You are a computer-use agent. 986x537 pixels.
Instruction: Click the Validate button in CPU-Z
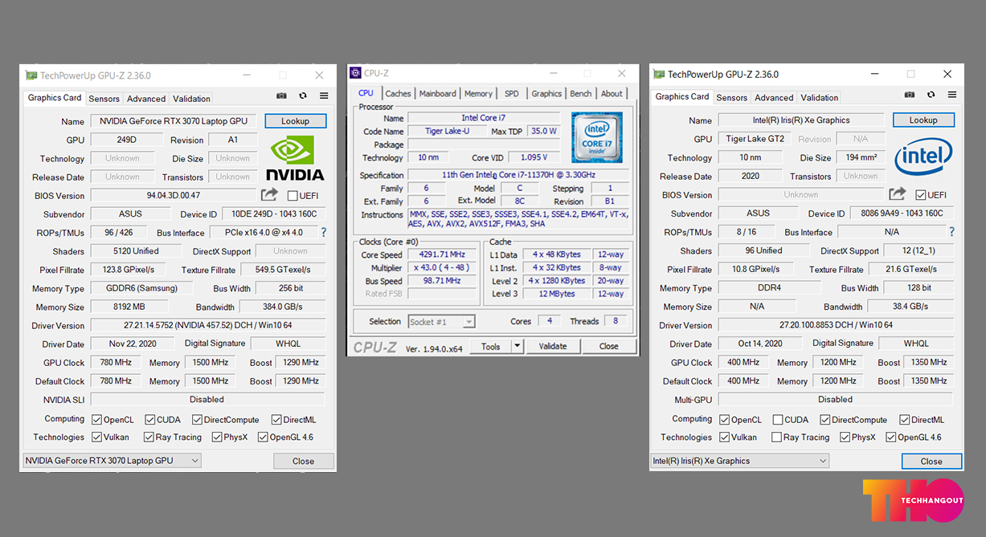553,347
